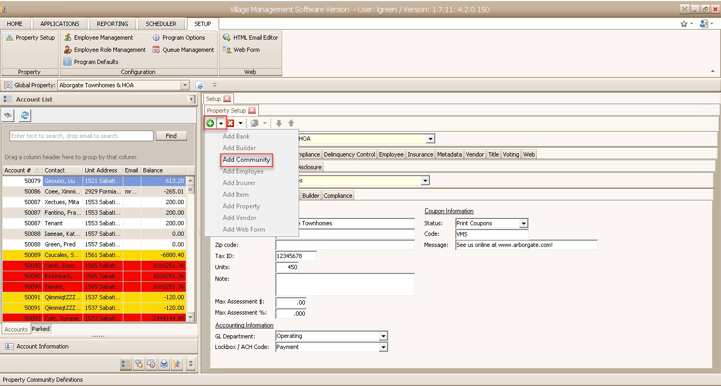Open the add button dropdown arrow
Image resolution: width=721 pixels, height=386 pixels.
221,123
